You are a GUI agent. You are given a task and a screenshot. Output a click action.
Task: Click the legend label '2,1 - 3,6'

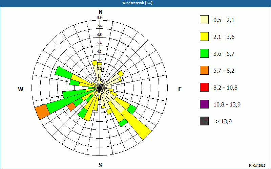(x=224, y=37)
